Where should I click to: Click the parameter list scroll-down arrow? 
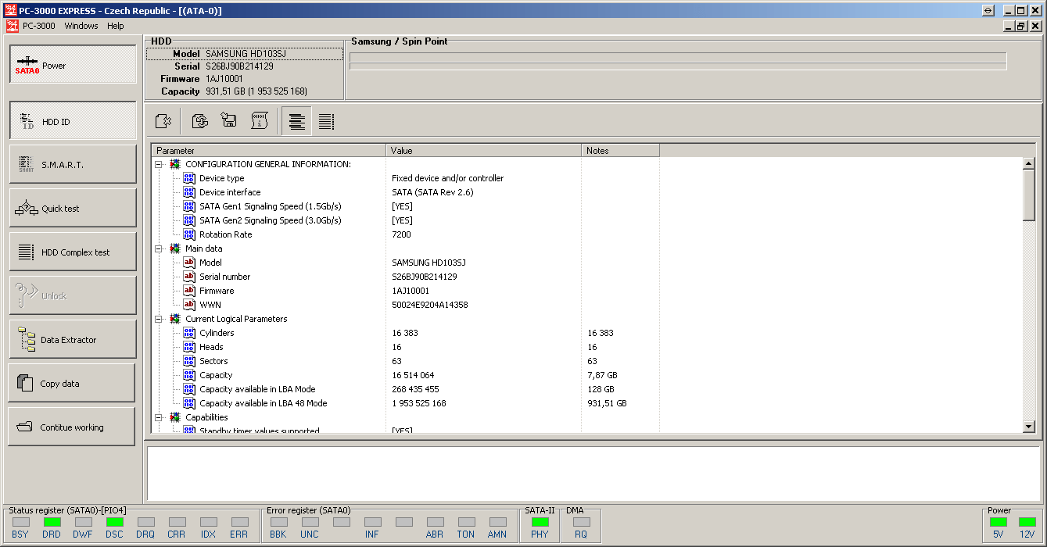pos(1029,427)
